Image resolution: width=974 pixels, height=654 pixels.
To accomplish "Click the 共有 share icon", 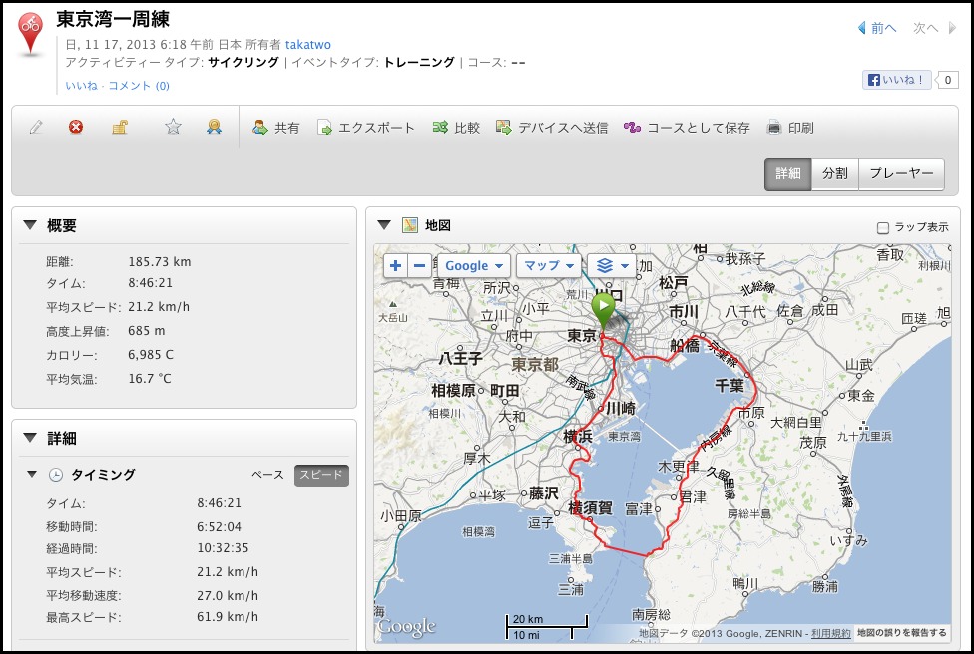I will click(259, 128).
